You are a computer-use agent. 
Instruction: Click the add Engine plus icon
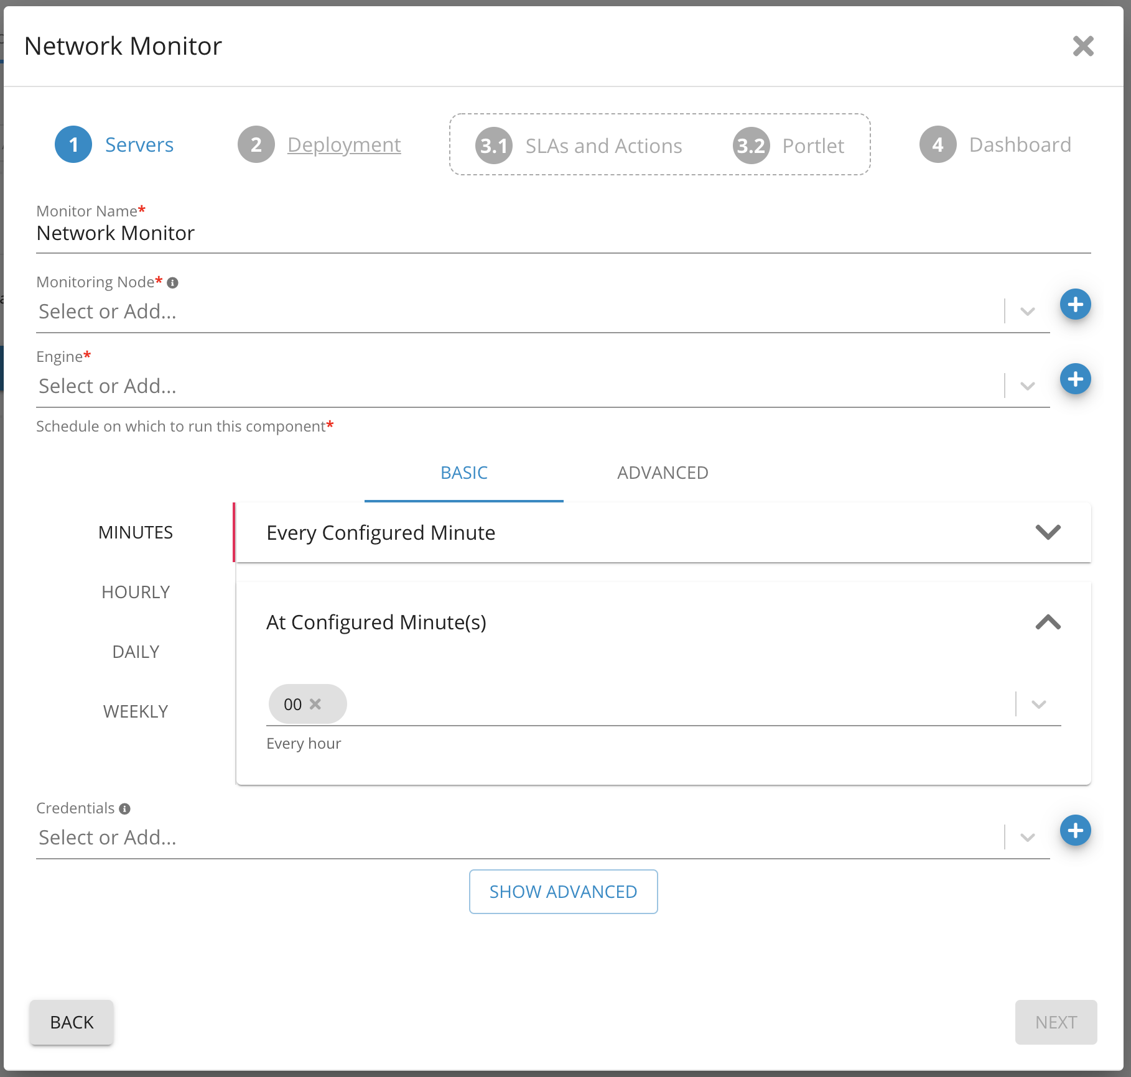(1075, 379)
